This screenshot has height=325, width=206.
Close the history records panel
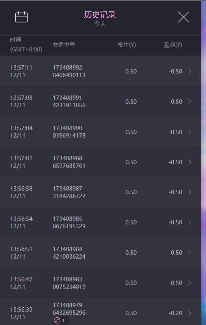tap(184, 17)
